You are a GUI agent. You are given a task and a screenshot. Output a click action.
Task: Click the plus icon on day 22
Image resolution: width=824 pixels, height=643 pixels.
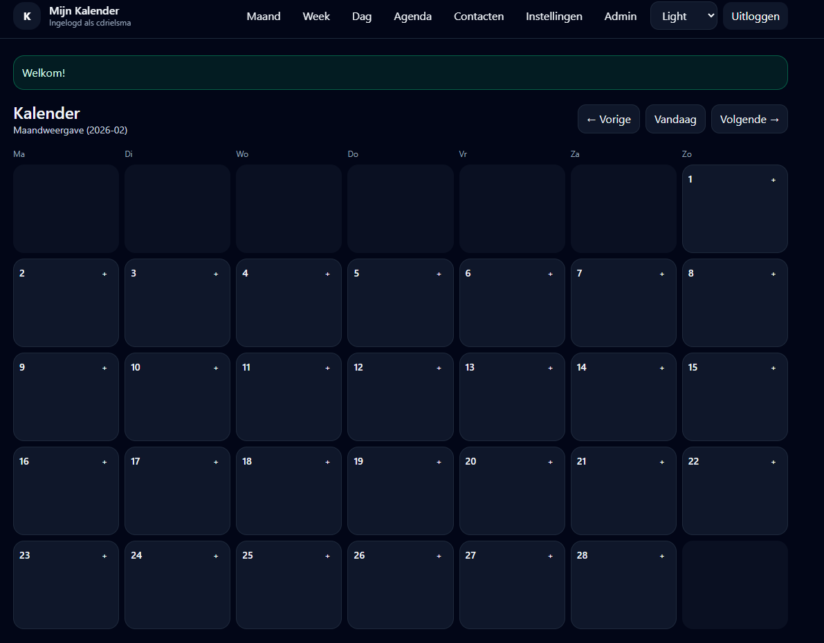click(773, 462)
